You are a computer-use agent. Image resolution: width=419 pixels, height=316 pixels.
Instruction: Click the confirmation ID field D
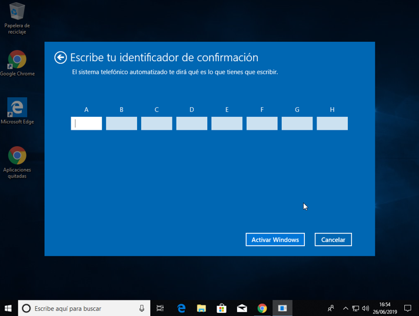point(192,123)
